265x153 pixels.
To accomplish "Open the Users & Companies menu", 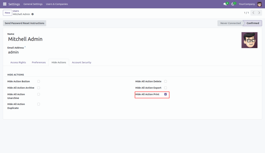I will 57,4.
